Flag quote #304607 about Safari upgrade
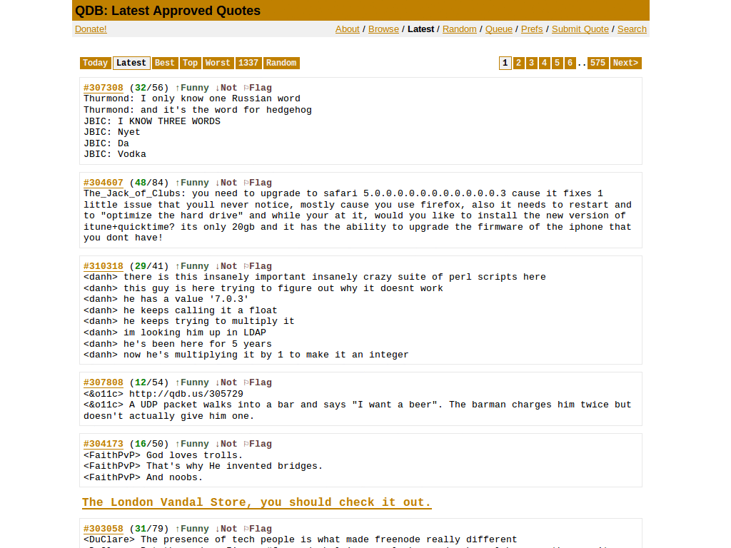The height and width of the screenshot is (548, 731). [260, 183]
